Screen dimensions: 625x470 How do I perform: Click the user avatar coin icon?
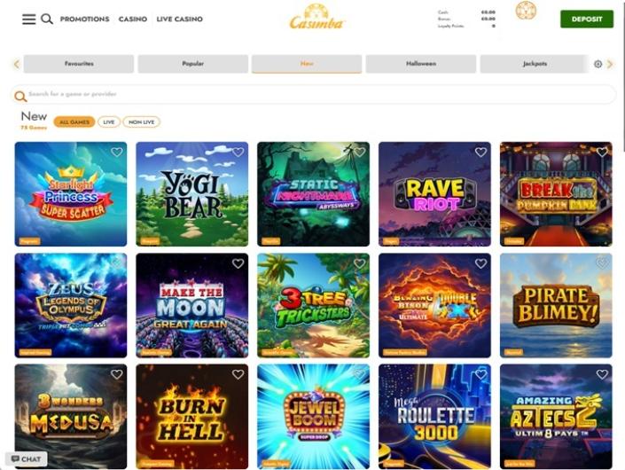click(526, 11)
